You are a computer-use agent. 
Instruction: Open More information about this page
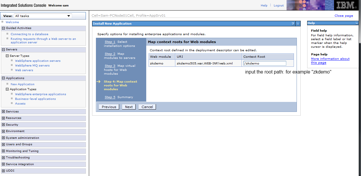click(x=330, y=61)
